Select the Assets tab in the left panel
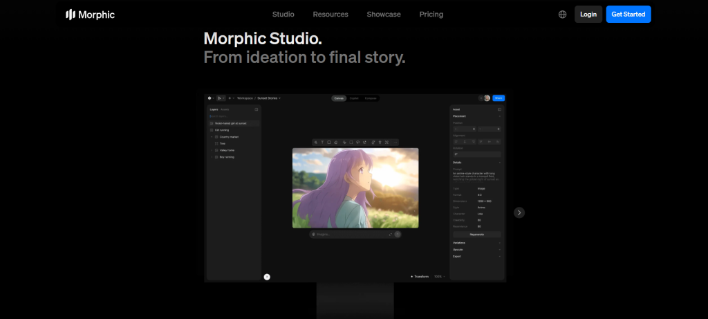This screenshot has width=708, height=319. click(x=225, y=109)
